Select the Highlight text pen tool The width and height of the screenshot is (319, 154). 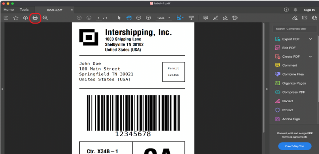215,18
